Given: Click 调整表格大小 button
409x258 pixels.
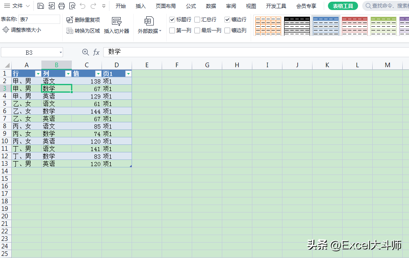Looking at the screenshot, I should coord(22,30).
